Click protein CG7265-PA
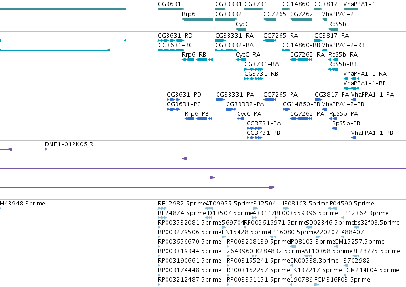The width and height of the screenshot is (406, 287). [x=281, y=95]
